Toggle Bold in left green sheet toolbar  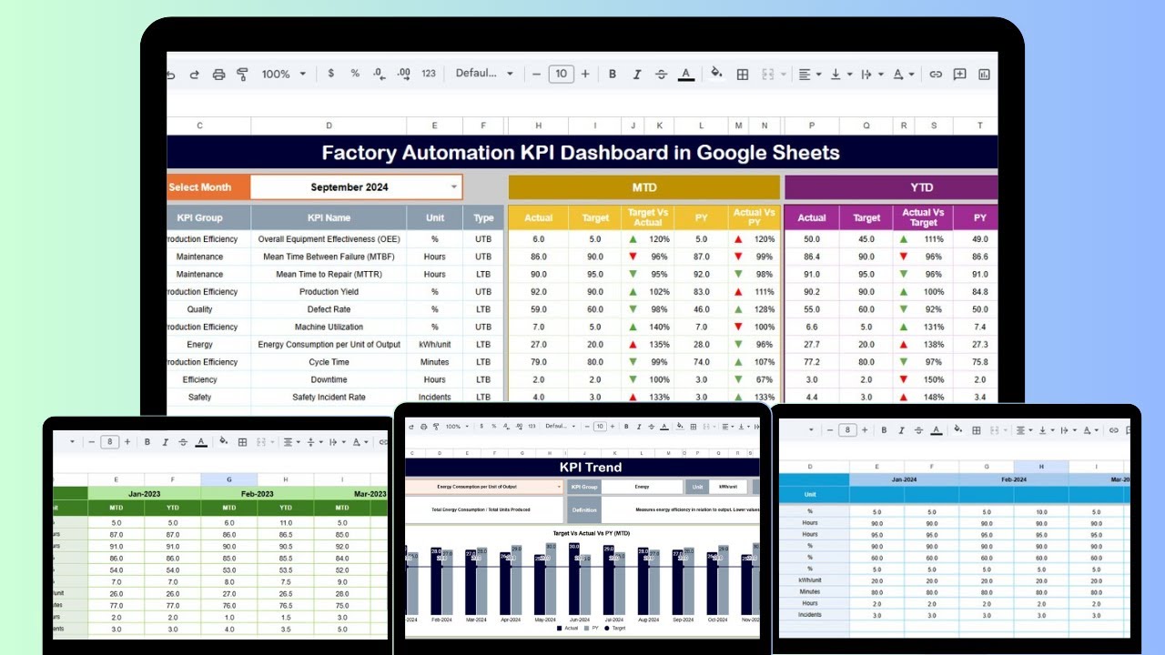pos(147,442)
